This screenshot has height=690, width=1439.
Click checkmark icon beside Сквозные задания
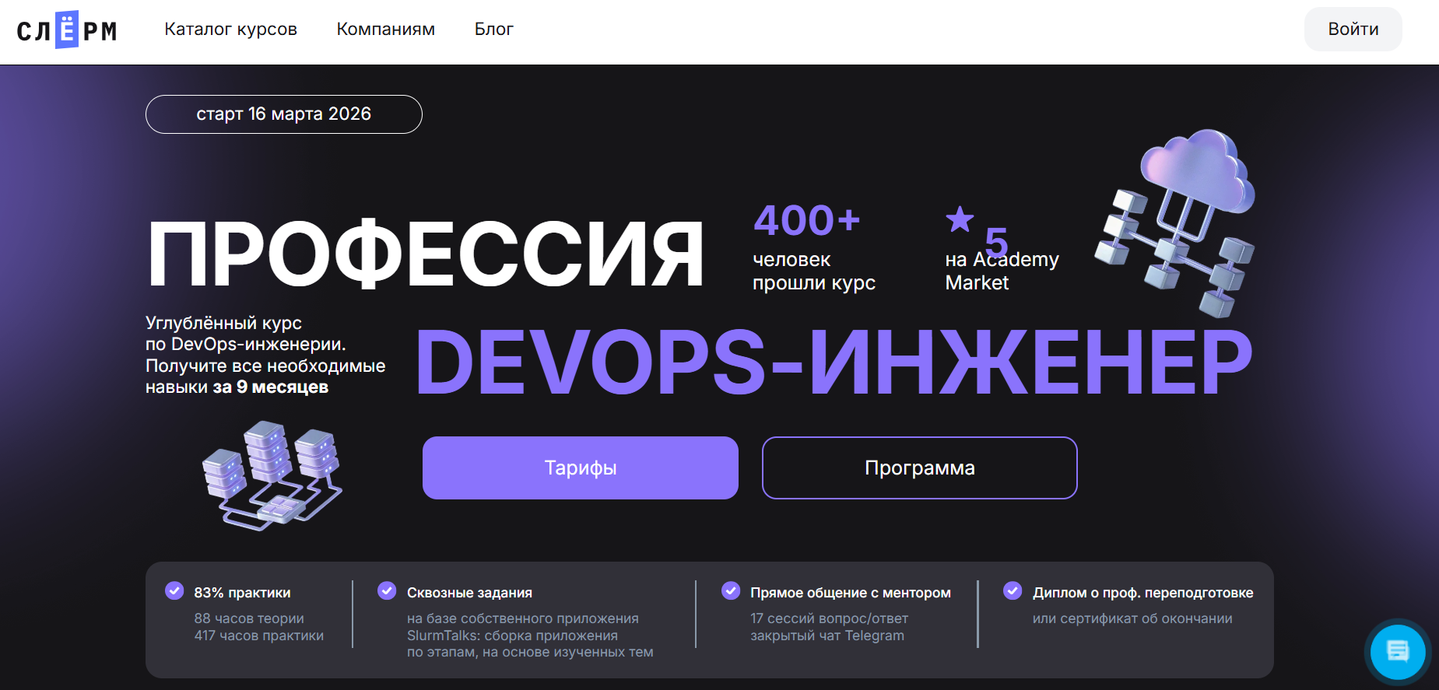click(387, 591)
